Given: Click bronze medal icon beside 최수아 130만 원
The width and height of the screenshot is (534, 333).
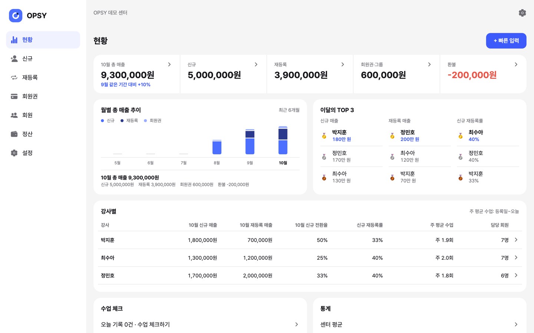Looking at the screenshot, I should tap(324, 177).
